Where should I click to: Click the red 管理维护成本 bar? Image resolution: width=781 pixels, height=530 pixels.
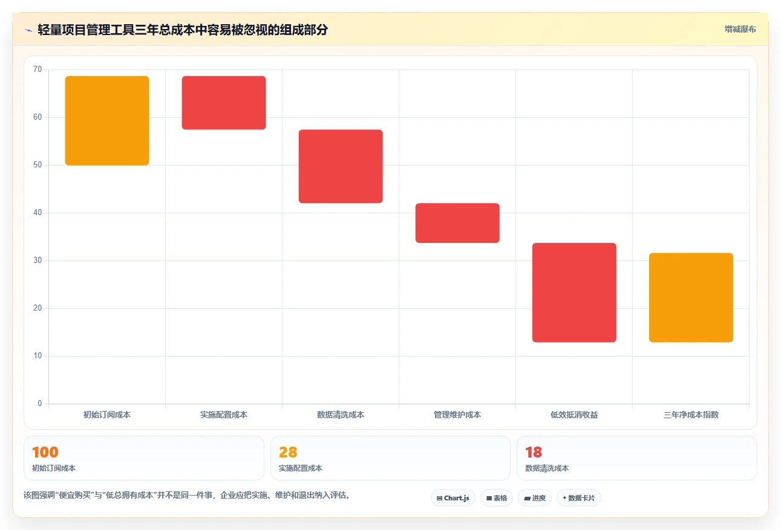(x=457, y=223)
